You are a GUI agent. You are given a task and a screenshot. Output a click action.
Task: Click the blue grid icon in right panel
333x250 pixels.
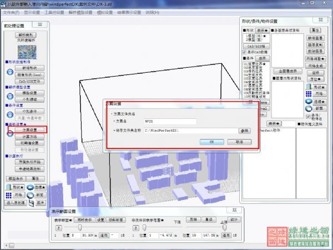coord(309,94)
